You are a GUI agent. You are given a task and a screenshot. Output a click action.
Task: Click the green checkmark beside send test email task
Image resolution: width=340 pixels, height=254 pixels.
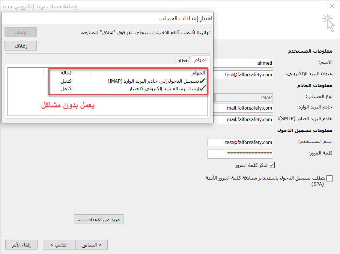(203, 88)
